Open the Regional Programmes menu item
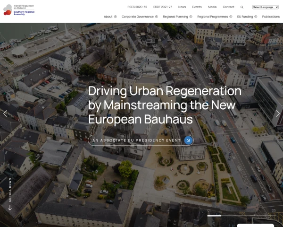The height and width of the screenshot is (227, 283). 212,17
